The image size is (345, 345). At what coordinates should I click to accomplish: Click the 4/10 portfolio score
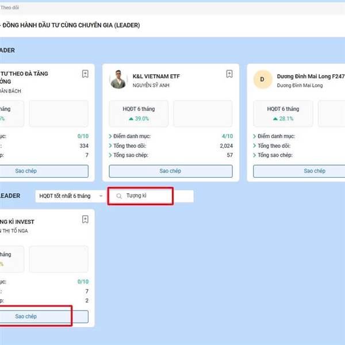point(227,136)
